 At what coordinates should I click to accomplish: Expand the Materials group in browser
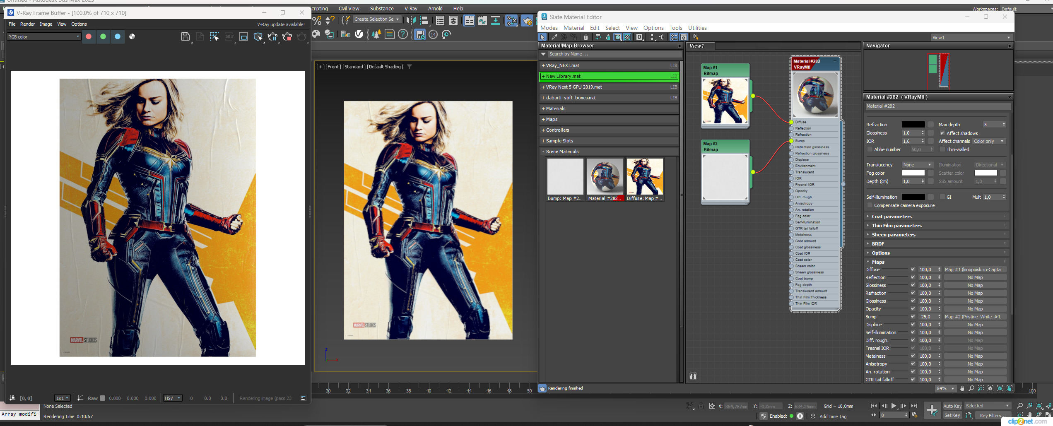pos(610,108)
